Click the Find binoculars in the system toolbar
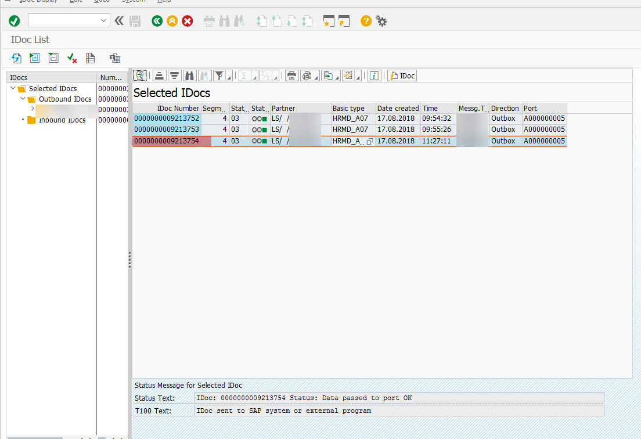 pyautogui.click(x=225, y=21)
